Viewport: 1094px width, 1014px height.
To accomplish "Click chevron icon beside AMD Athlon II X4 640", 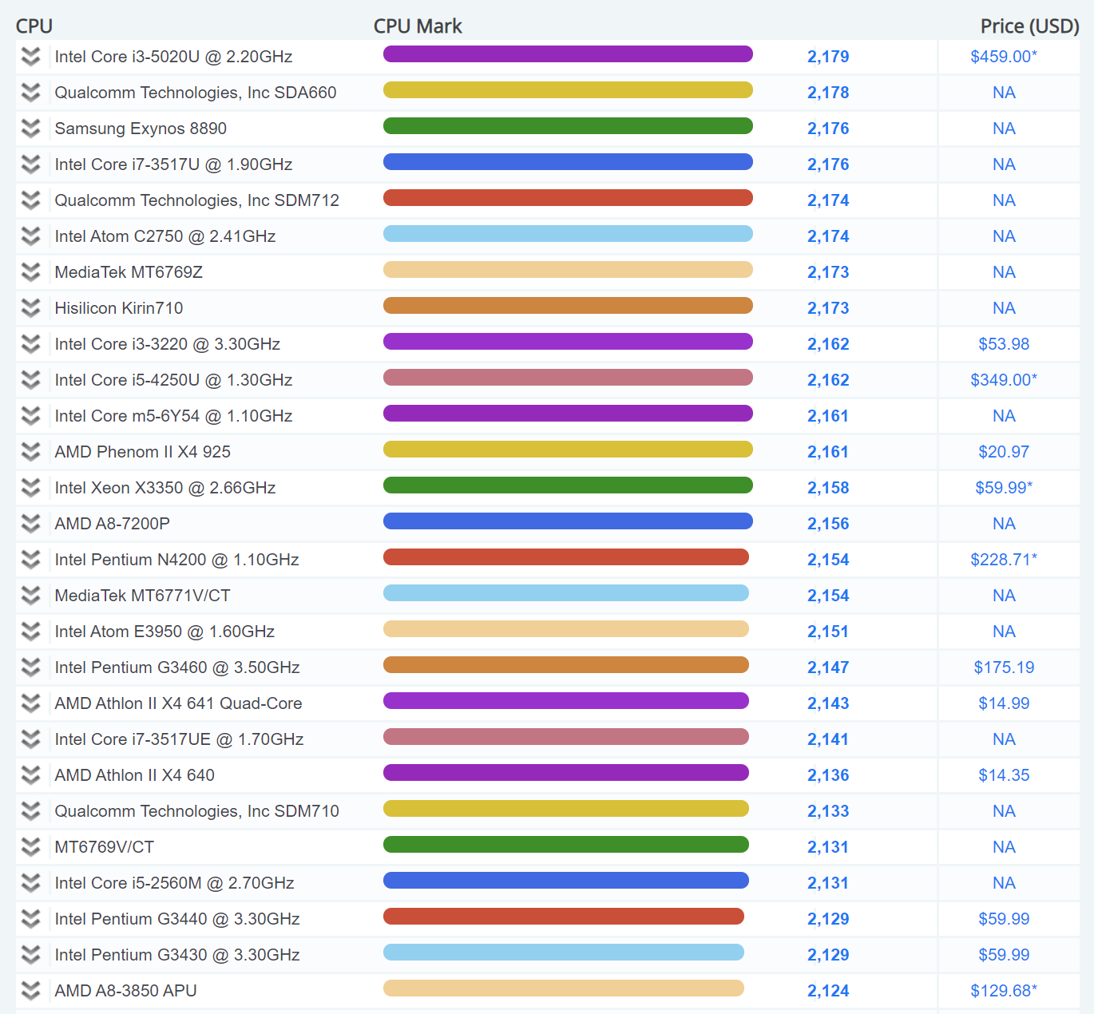I will (x=30, y=775).
